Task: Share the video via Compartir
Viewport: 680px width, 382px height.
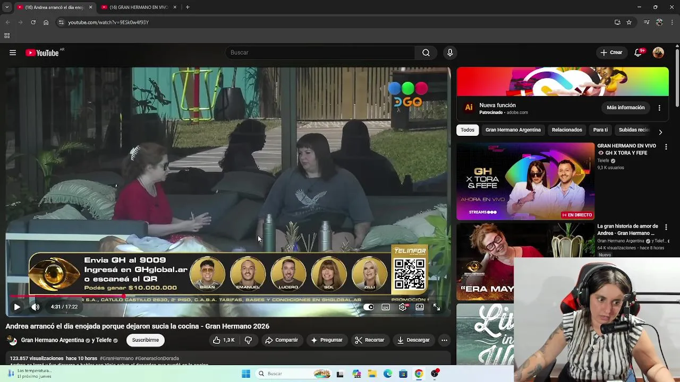Action: 282,340
